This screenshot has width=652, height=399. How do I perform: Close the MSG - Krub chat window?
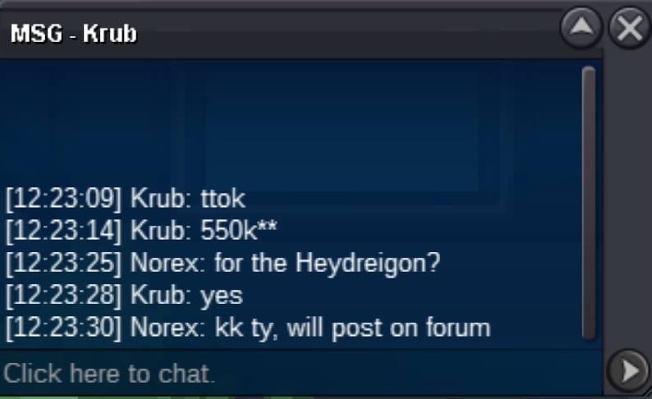[x=630, y=28]
